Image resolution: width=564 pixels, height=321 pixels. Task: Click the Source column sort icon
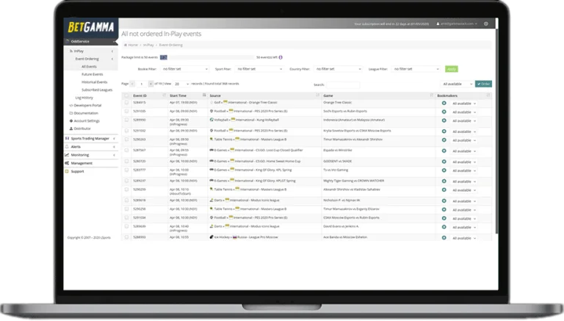pos(317,95)
